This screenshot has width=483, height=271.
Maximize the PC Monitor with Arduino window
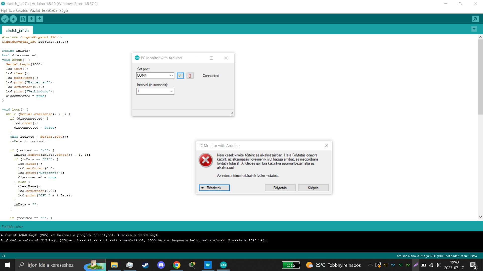pos(211,58)
